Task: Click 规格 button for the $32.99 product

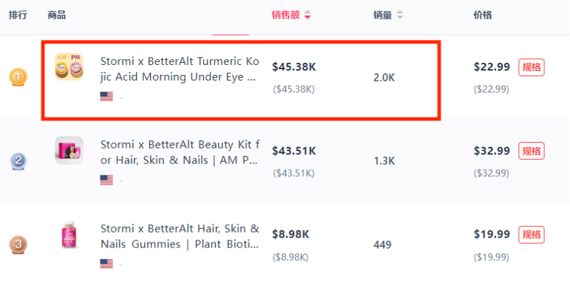Action: pos(532,150)
